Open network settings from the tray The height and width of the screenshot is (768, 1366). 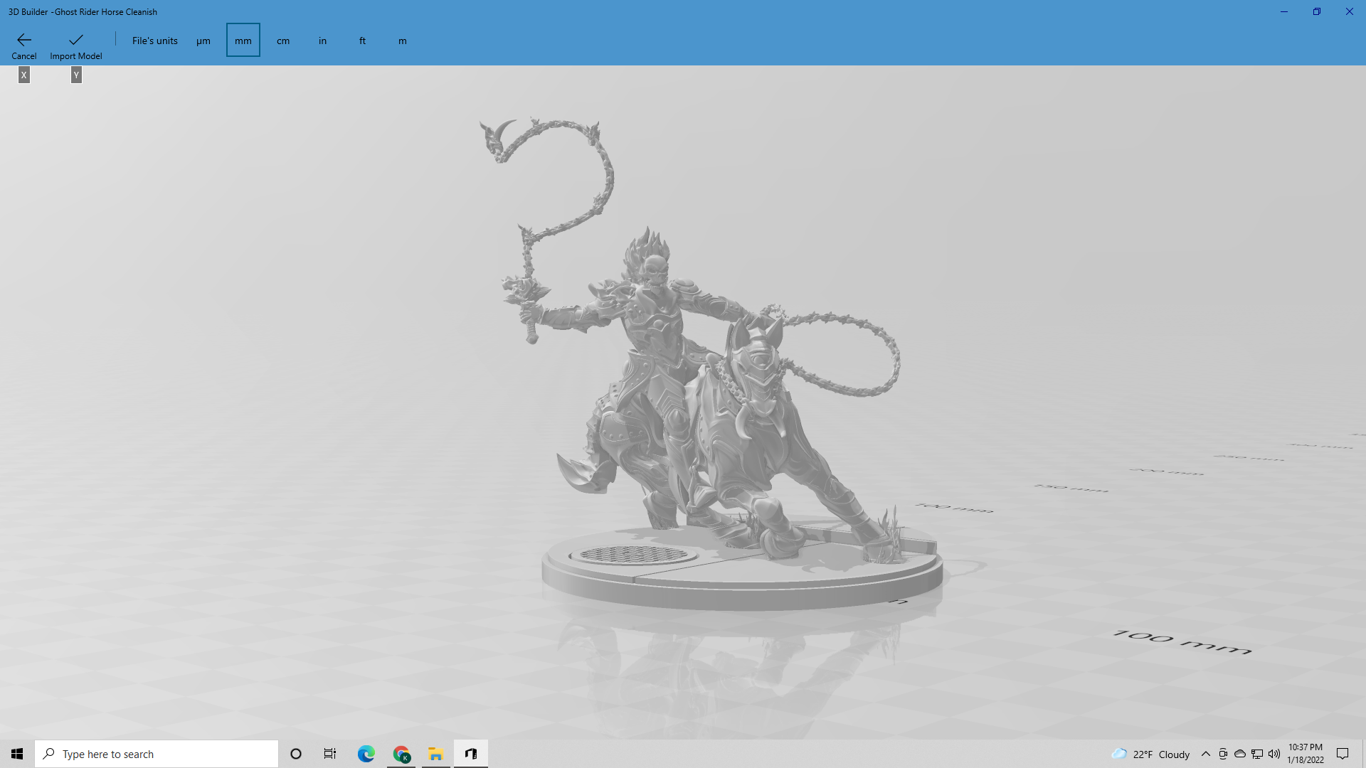pos(1257,754)
